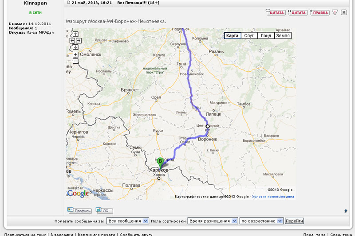Delete post using the X icon

[344, 12]
